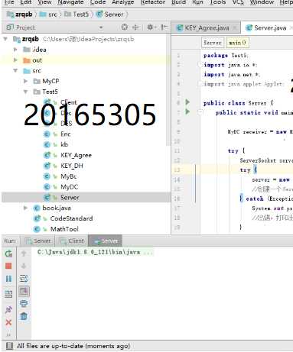Expand the .idea folder
The width and height of the screenshot is (293, 352).
click(x=15, y=50)
